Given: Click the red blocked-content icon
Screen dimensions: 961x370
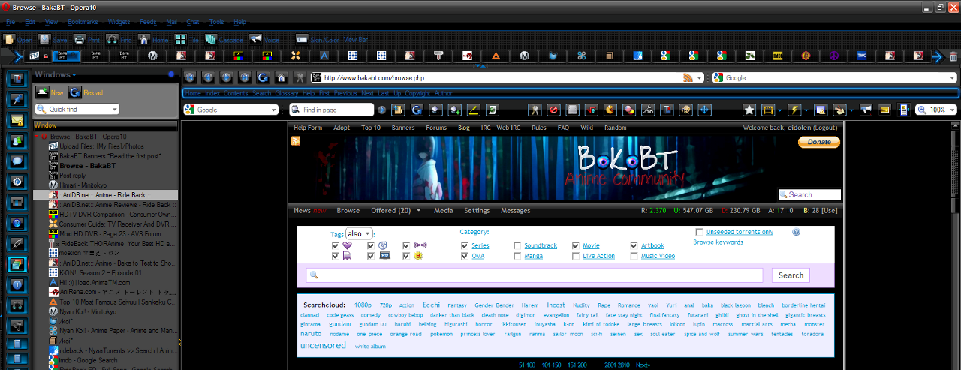Looking at the screenshot, I should pos(553,110).
